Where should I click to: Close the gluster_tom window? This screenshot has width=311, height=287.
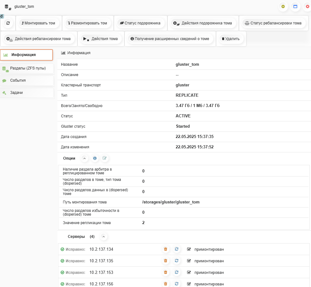click(308, 7)
